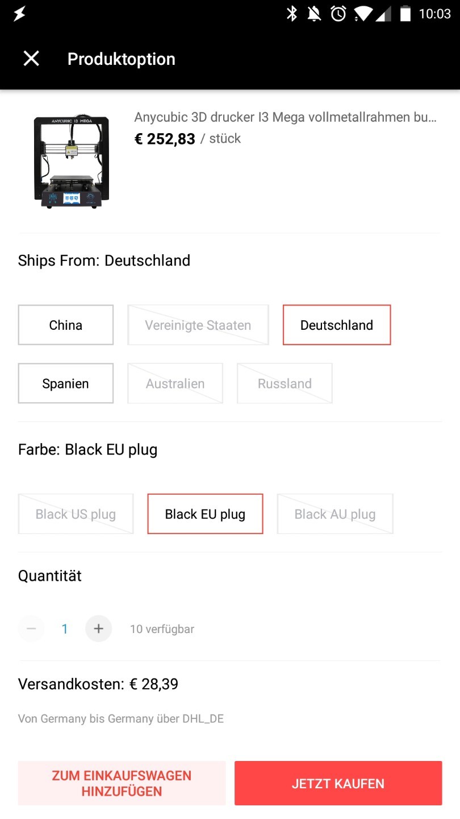This screenshot has width=460, height=819.
Task: Open the Anycubic 3D printer thumbnail
Action: click(72, 162)
